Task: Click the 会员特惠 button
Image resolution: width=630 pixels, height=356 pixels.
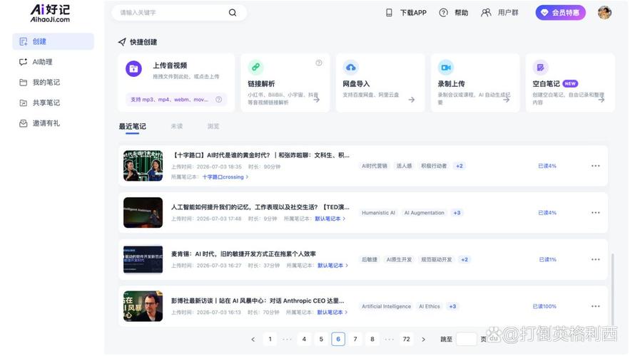Action: tap(561, 13)
